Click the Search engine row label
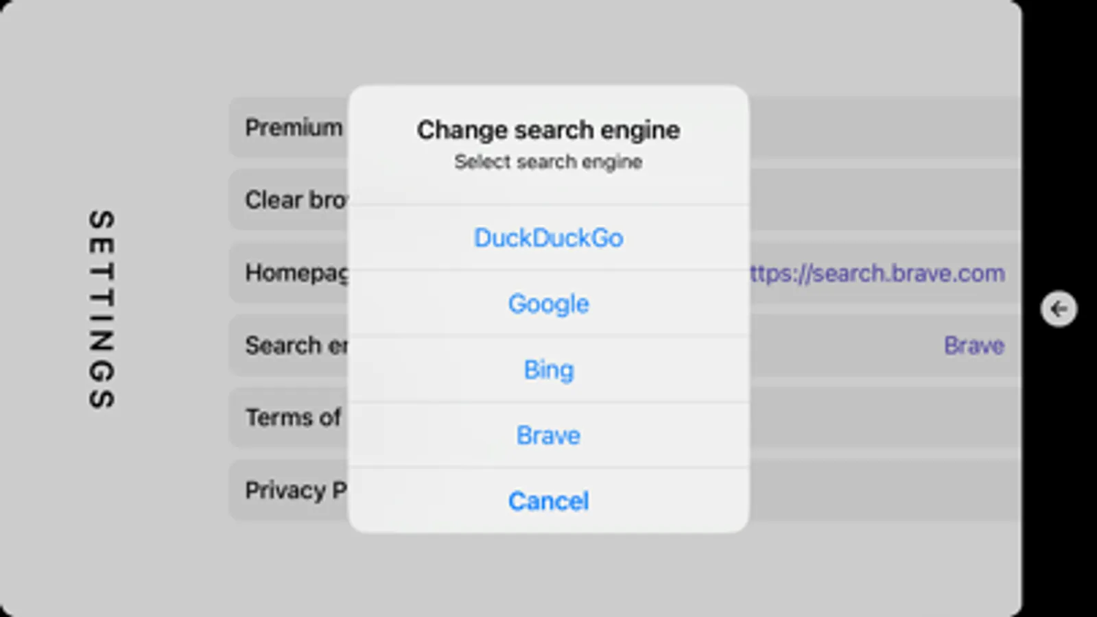This screenshot has height=617, width=1097. [x=295, y=345]
